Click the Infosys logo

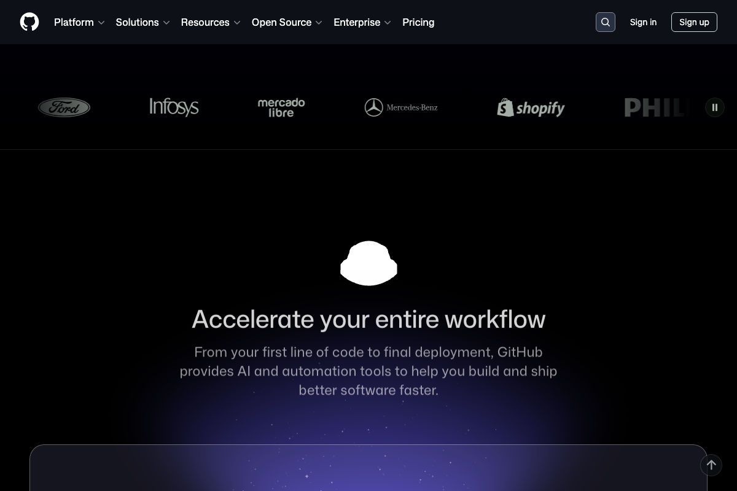(x=174, y=107)
